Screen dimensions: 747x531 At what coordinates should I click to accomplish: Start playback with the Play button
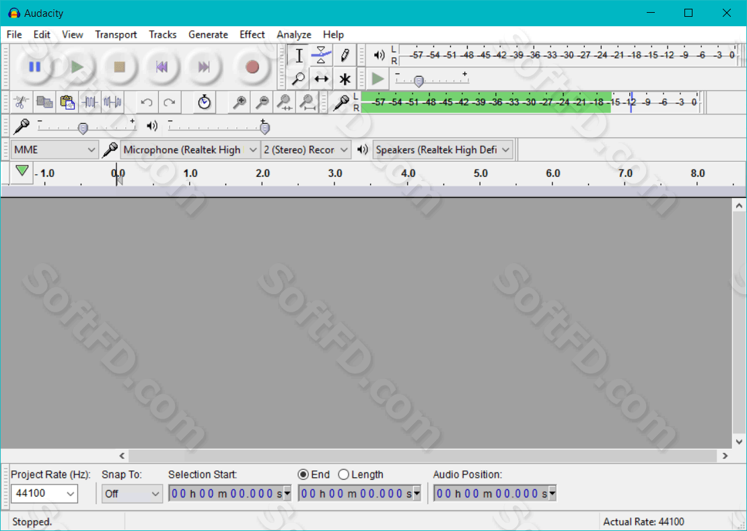click(77, 67)
